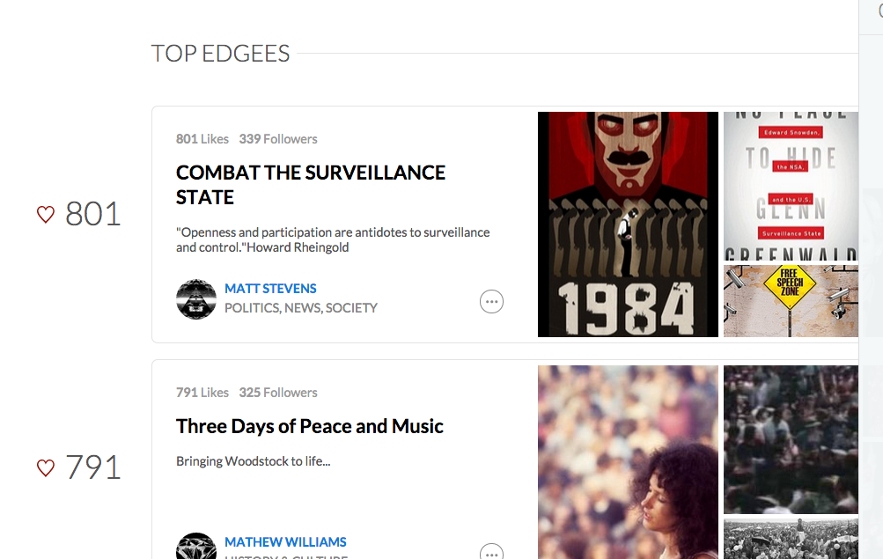Click the heart icon beside 801
This screenshot has width=883, height=559.
click(x=46, y=215)
